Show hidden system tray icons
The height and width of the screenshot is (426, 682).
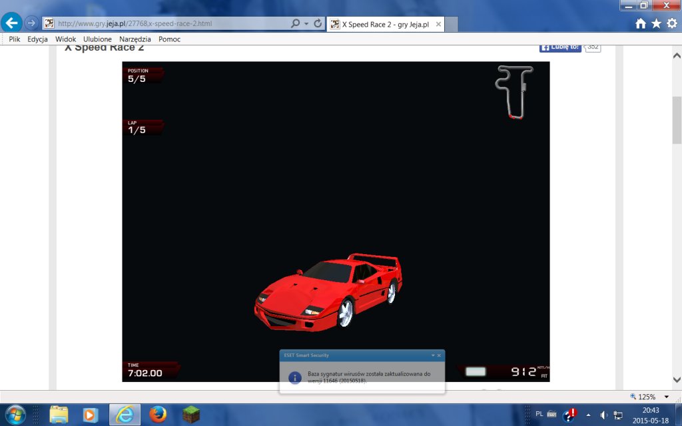coord(588,415)
